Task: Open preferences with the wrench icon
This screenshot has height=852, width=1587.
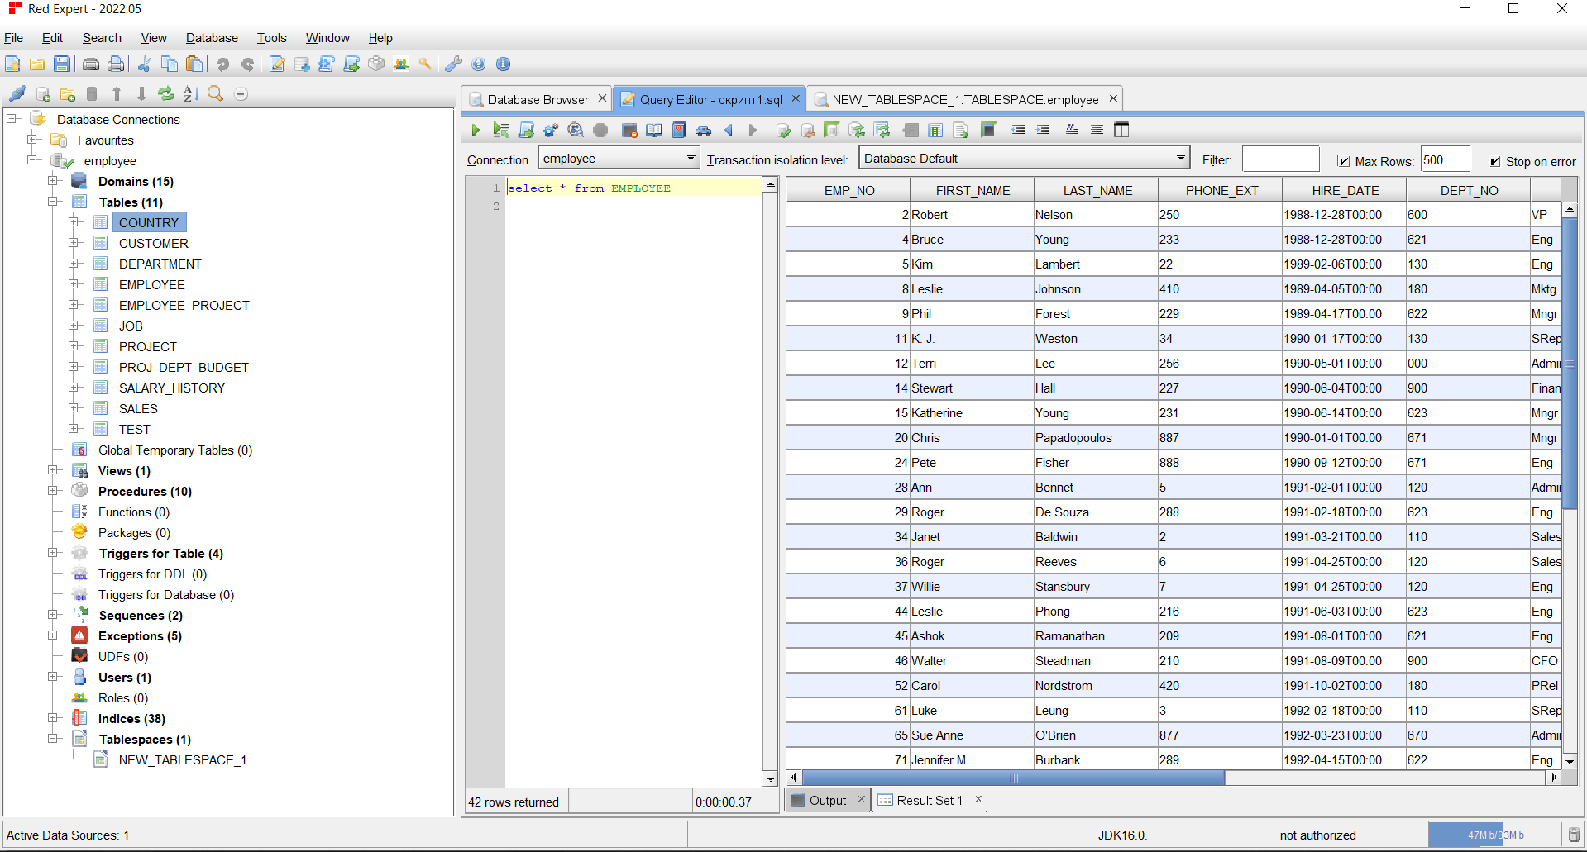Action: (x=453, y=64)
